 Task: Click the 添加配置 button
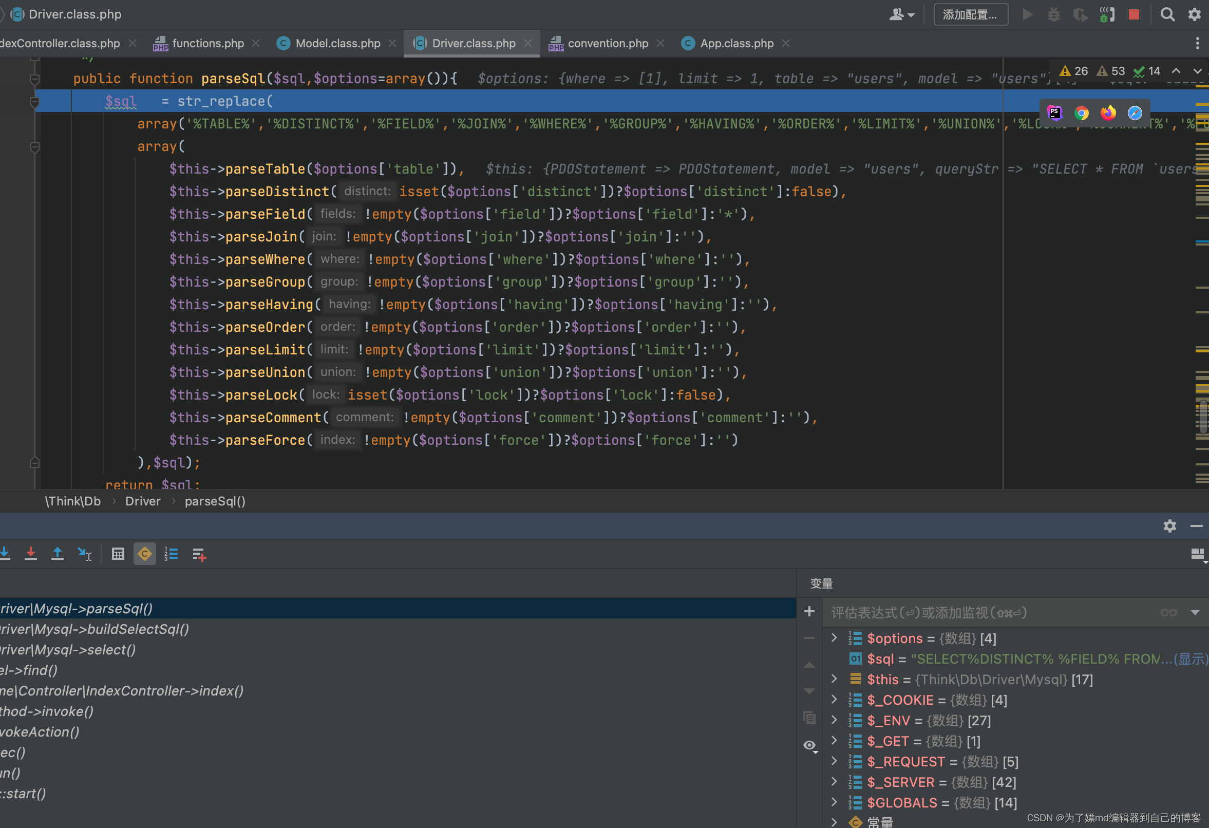click(970, 14)
